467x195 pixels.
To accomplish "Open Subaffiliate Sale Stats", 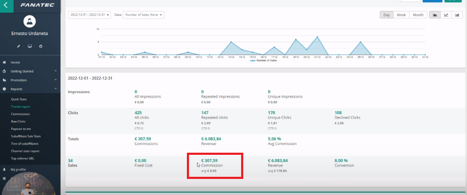I will point(26,137).
